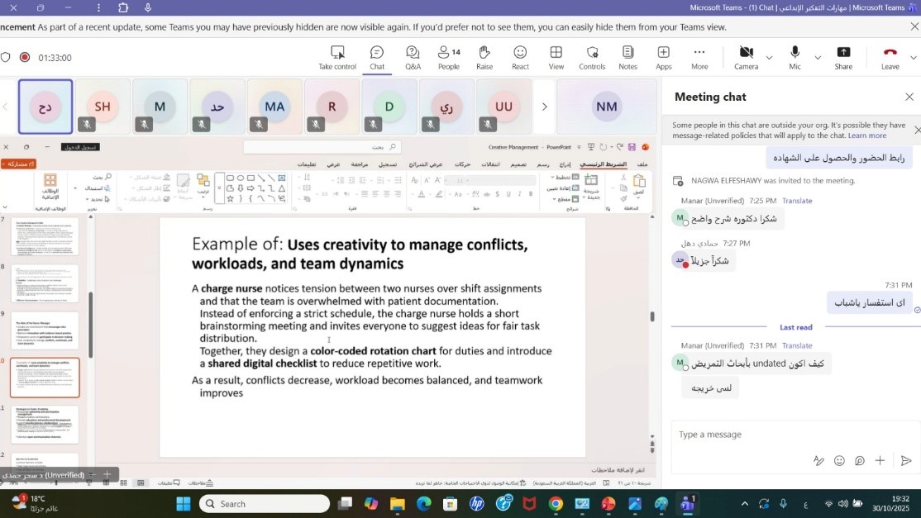
Task: Toggle the Mic mute state
Action: tap(795, 57)
